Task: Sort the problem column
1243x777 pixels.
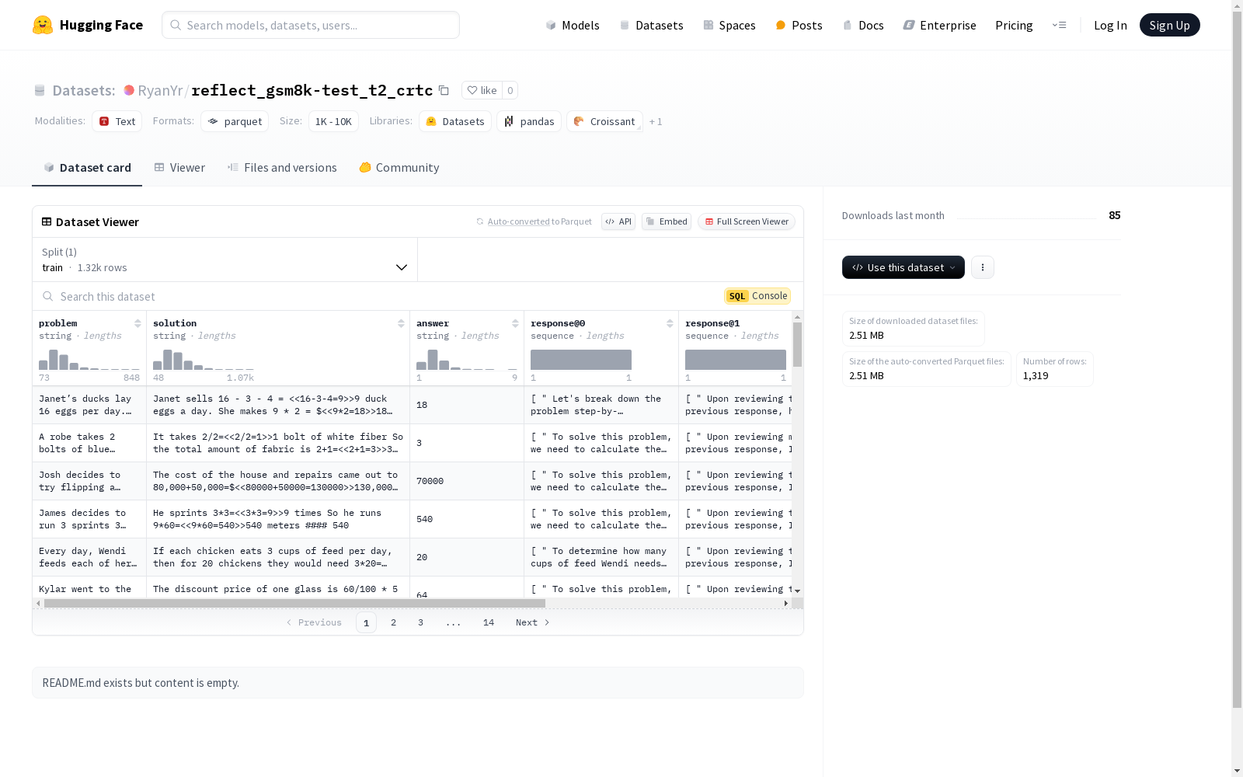Action: click(138, 323)
